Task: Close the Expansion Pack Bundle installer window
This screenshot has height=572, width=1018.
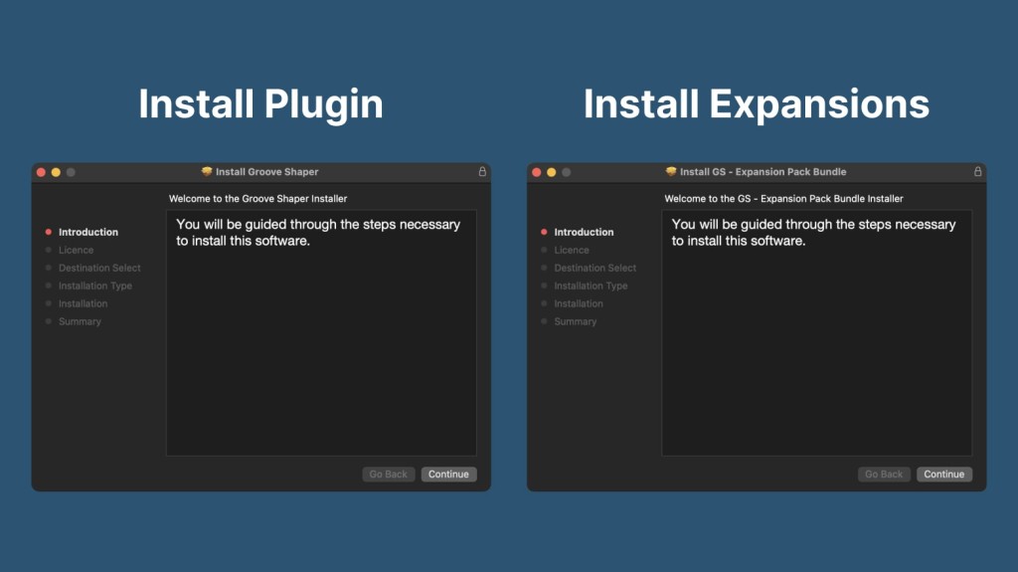Action: [x=536, y=172]
